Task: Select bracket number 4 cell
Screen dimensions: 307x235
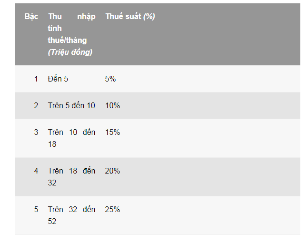Action: [36, 171]
